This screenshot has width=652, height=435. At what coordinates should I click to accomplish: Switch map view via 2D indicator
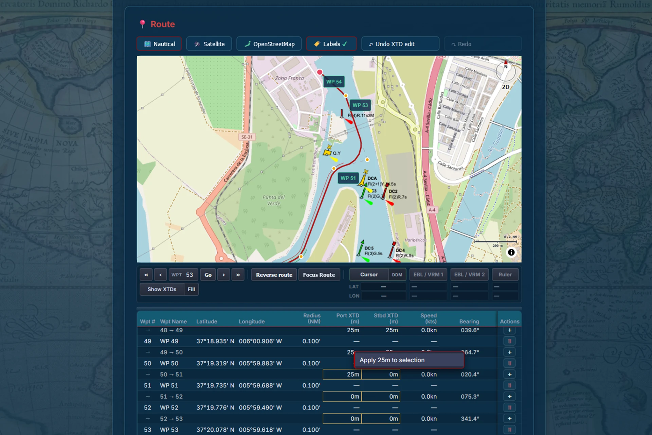(505, 87)
